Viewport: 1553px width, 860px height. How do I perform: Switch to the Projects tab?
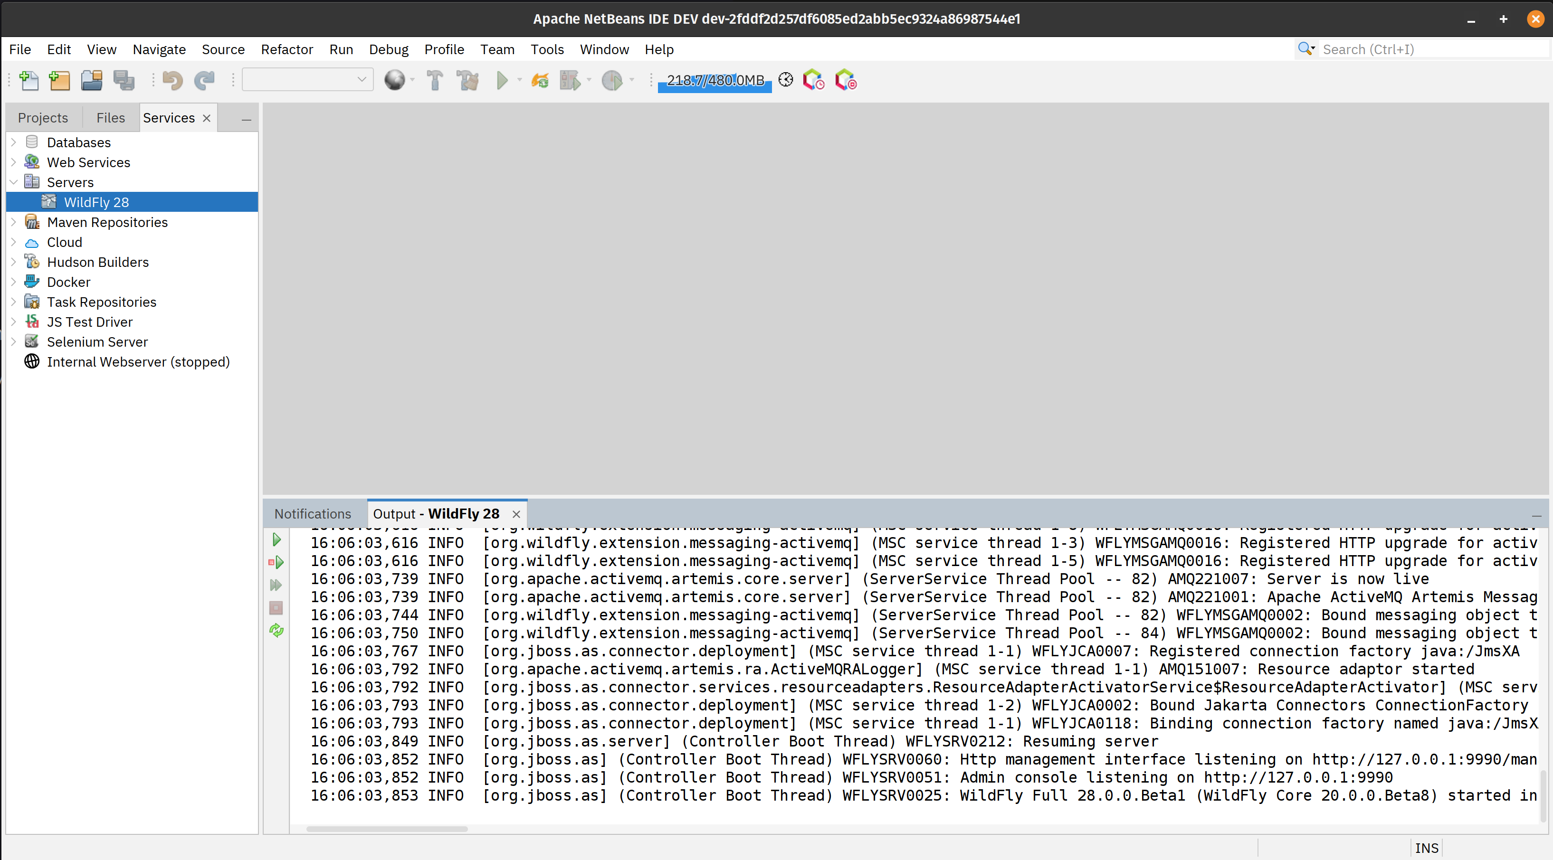43,117
